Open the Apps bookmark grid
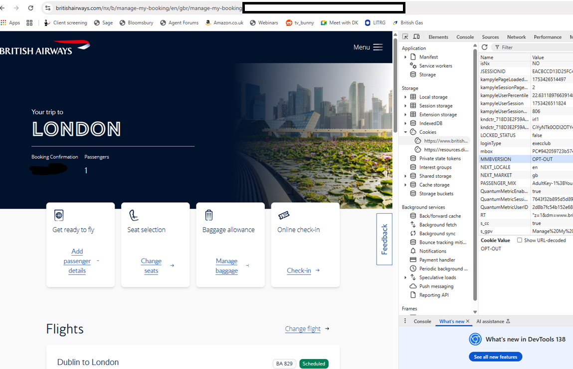Image resolution: width=573 pixels, height=369 pixels. tap(10, 22)
